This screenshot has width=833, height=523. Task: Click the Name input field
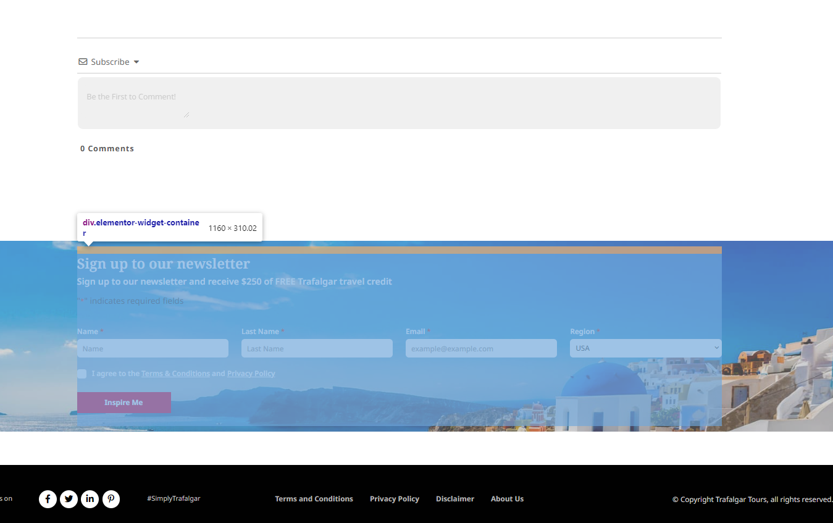153,348
